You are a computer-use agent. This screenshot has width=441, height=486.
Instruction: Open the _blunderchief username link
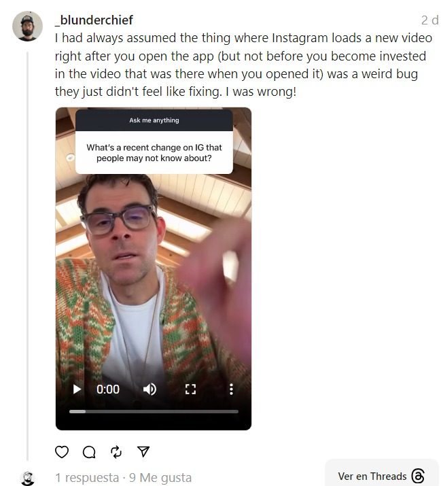94,20
